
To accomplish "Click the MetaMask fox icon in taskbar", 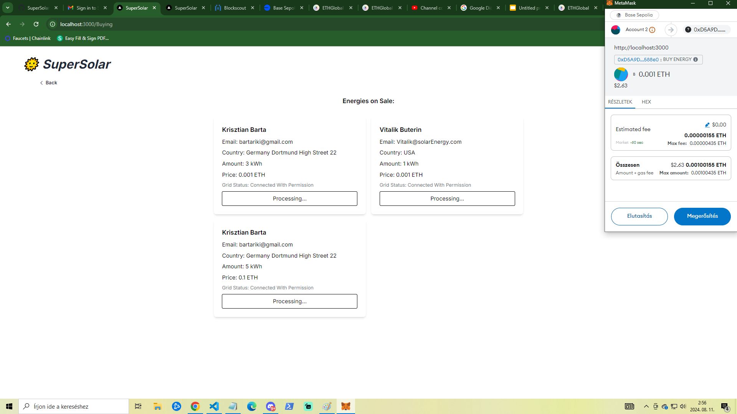I will point(346,406).
